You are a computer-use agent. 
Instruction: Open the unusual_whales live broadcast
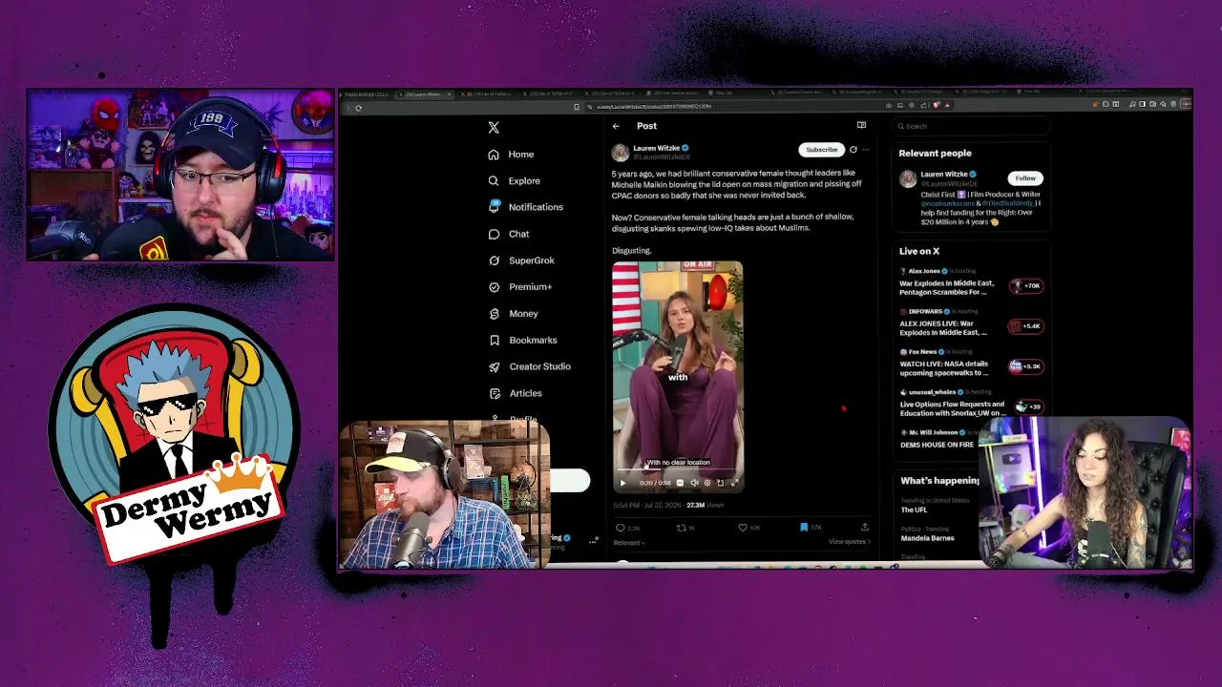click(971, 405)
